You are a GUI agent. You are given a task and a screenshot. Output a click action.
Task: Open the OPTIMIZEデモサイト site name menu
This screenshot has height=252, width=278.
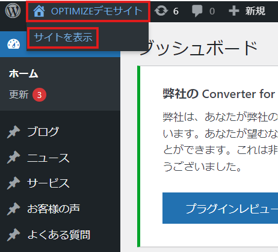88,11
